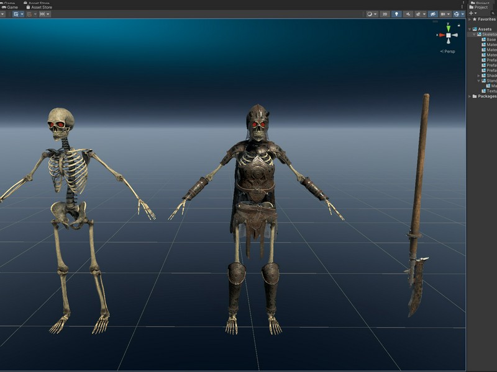This screenshot has height=372, width=497.
Task: Select the Standard folder
Action: click(489, 81)
